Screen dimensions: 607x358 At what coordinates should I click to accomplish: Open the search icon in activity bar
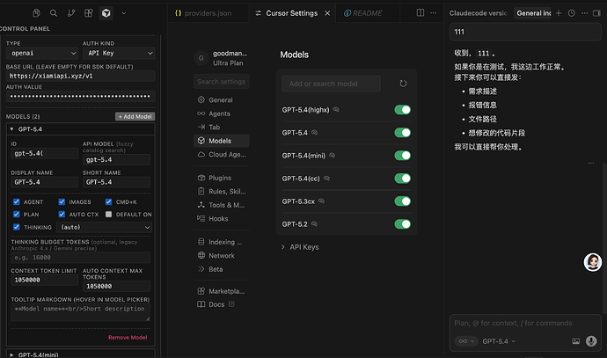[x=54, y=13]
